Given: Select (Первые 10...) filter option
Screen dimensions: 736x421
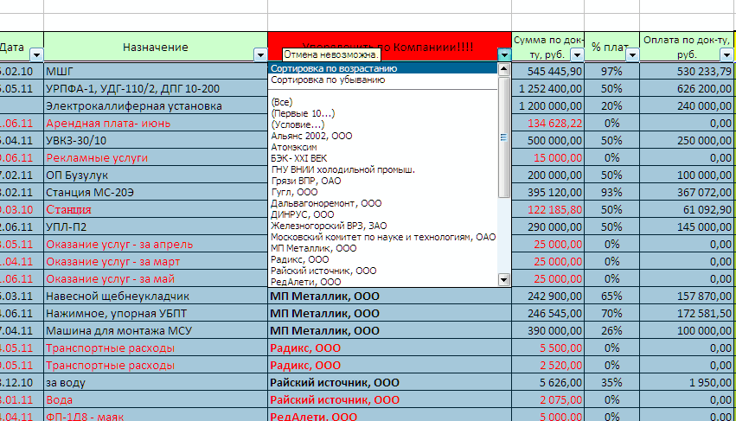Looking at the screenshot, I should [383, 113].
